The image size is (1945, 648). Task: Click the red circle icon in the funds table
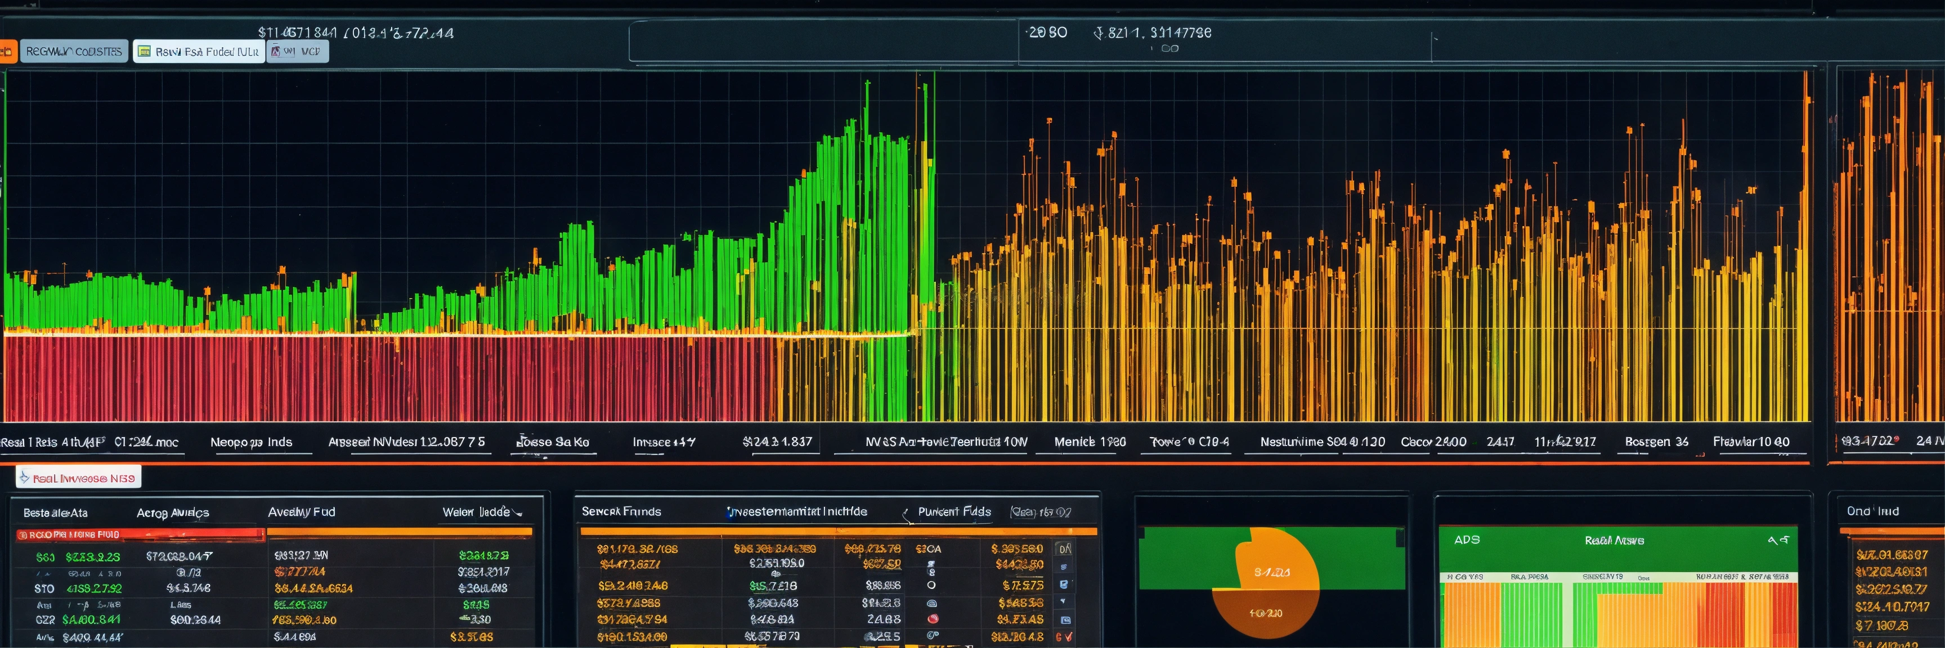(x=933, y=619)
